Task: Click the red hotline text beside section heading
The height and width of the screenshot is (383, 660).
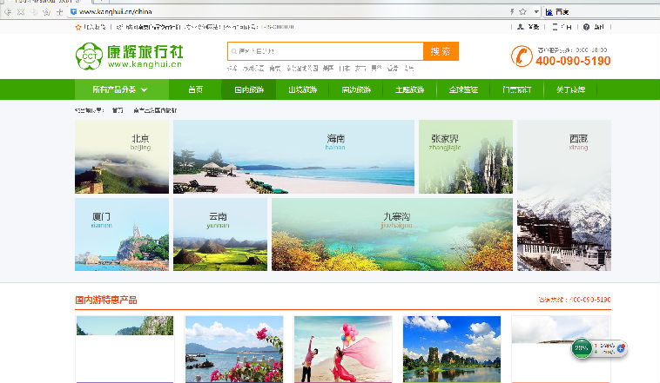Action: tap(575, 300)
